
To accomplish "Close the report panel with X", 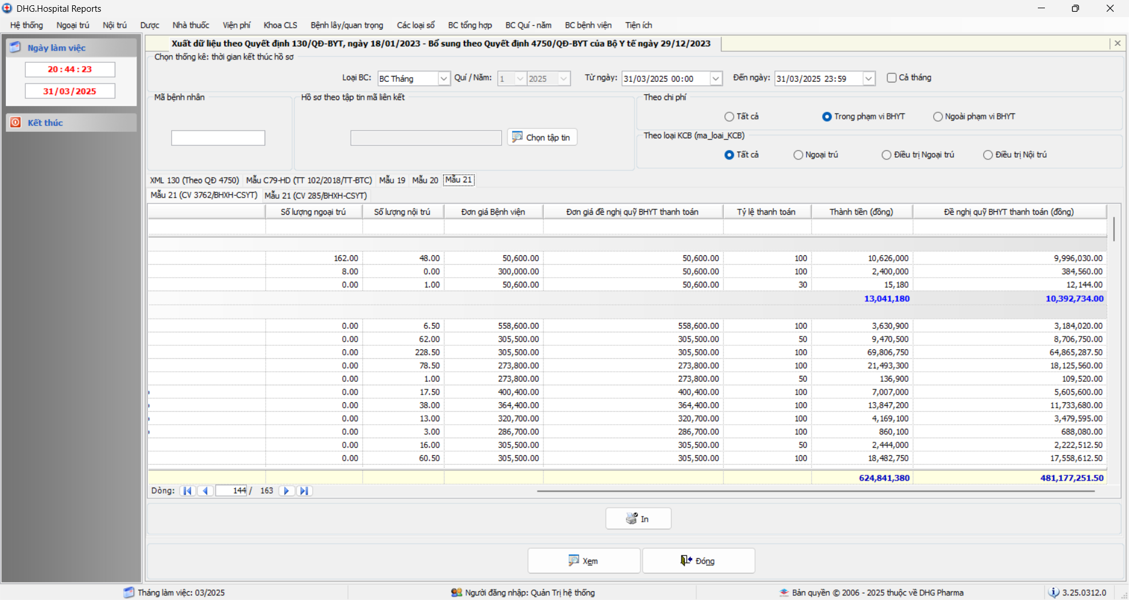I will (1118, 44).
